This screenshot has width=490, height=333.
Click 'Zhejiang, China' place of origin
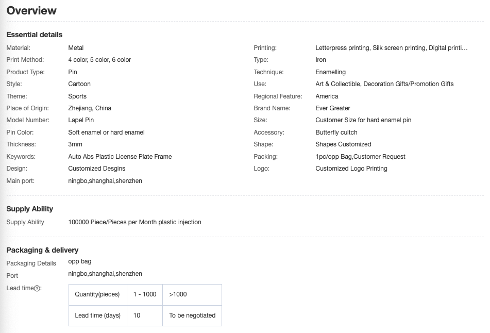click(x=90, y=108)
